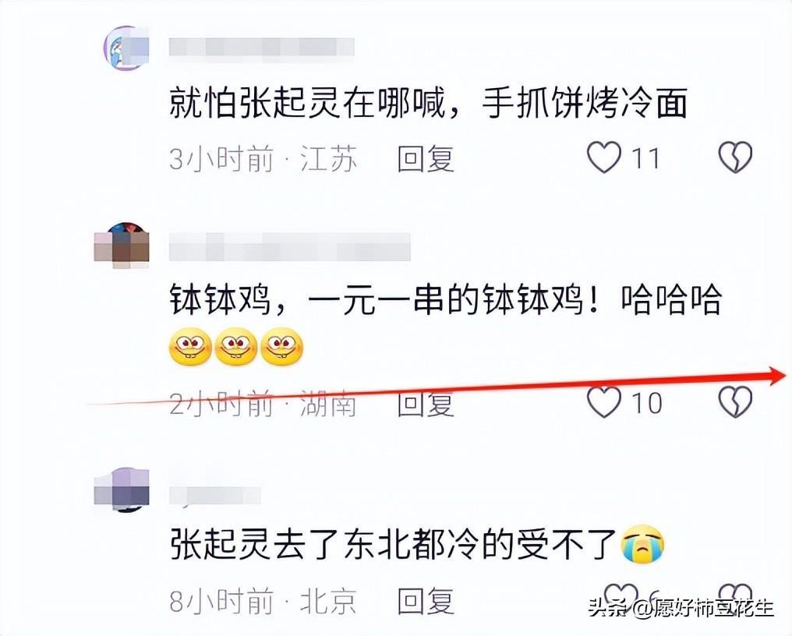
Task: Tap broken heart on the 钵钵鸡 comment
Action: (x=735, y=402)
